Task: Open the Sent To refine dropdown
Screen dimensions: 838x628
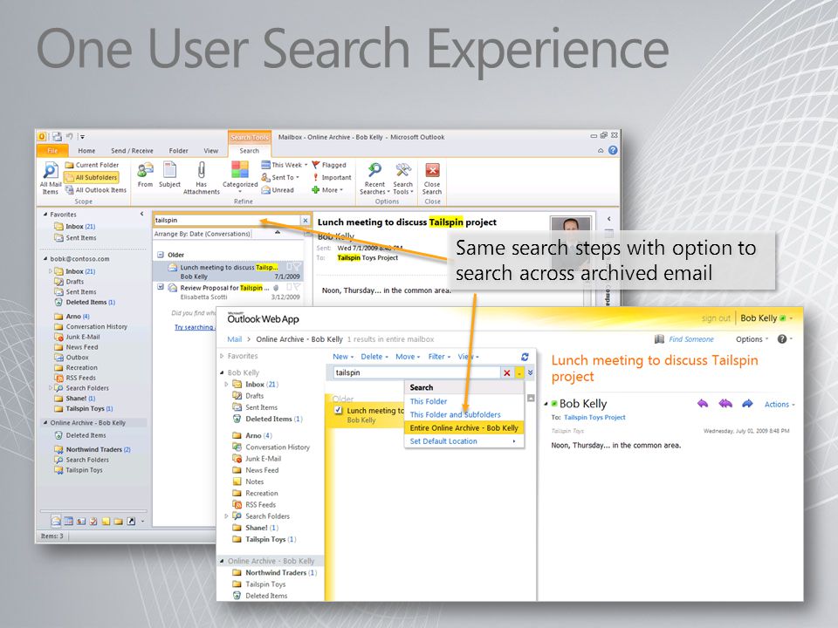Action: click(280, 177)
